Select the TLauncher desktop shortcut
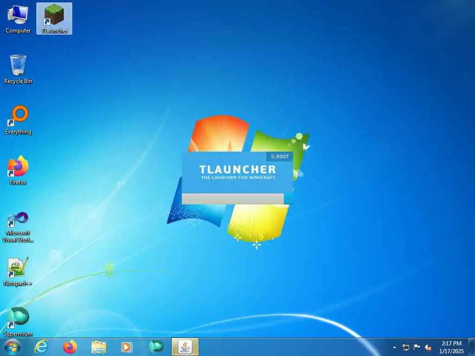475x356 pixels. click(x=54, y=19)
